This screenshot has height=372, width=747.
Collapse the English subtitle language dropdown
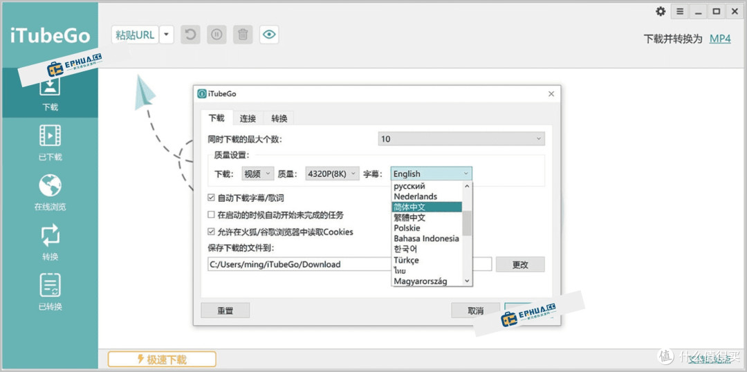pos(432,174)
